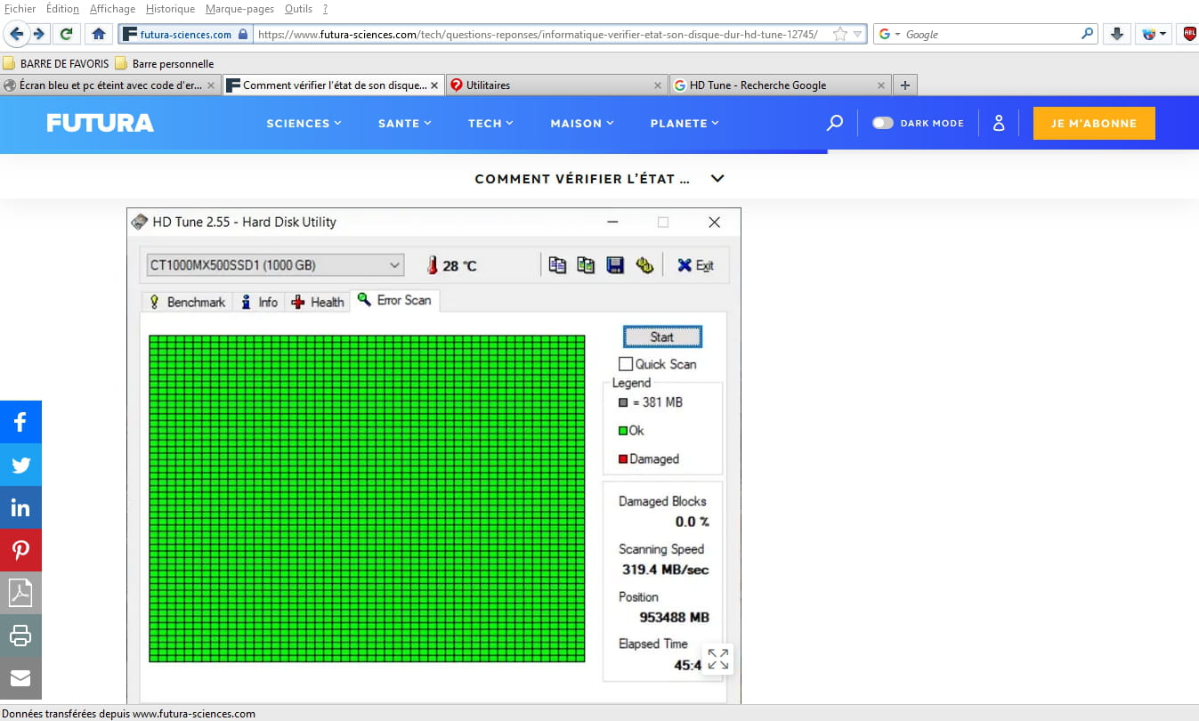This screenshot has height=721, width=1199.
Task: Tick the Quick Scan checkbox
Action: tap(626, 364)
